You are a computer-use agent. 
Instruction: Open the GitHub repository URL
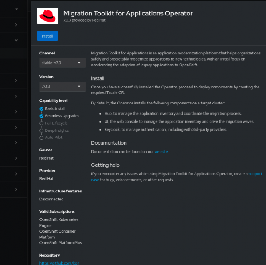tap(59, 263)
